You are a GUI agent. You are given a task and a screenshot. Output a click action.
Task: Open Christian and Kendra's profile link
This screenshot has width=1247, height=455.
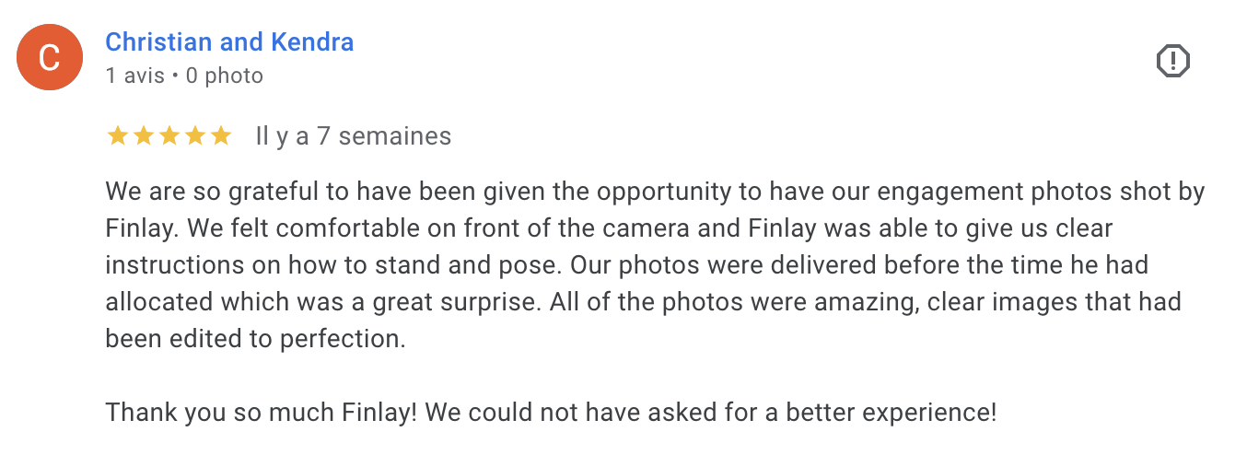click(x=229, y=42)
